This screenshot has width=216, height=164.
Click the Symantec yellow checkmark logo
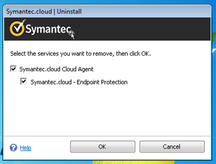pos(17,28)
